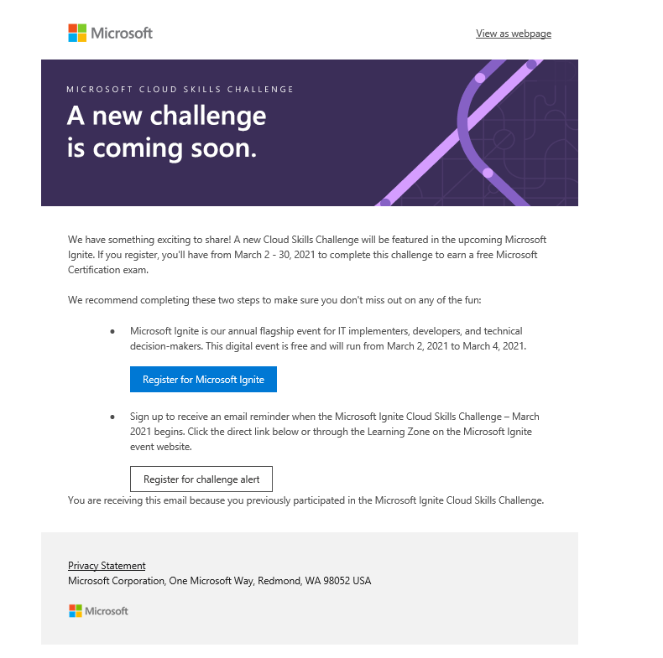Viewport: 663px width, 658px height.
Task: Click the Register for Microsoft Ignite button
Action: click(203, 379)
